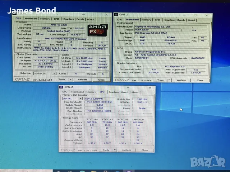The width and height of the screenshot is (230, 172).
Task: Select Graphics tab in the CPU window
Action: coord(69,19)
